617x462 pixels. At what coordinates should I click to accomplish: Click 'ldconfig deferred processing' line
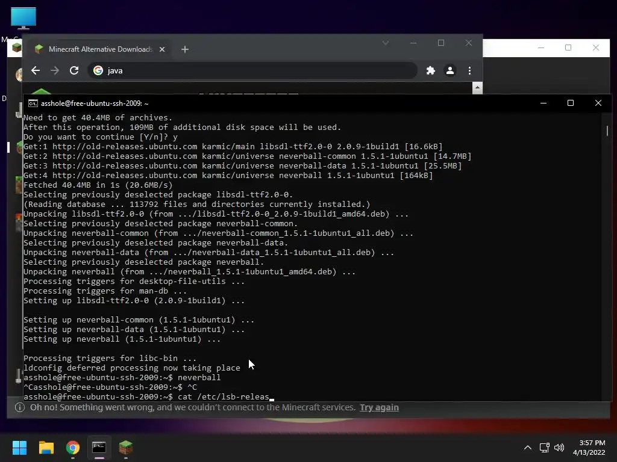tap(132, 368)
